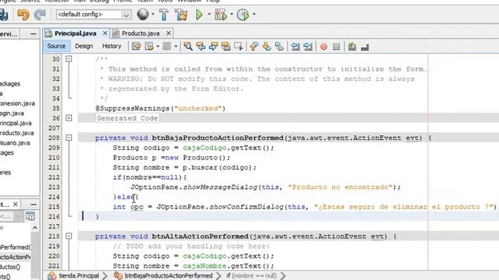Click Find Next Occurrence icon

coord(213,47)
